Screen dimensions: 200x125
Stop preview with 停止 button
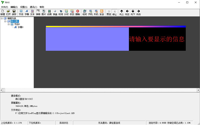(x=115, y=13)
